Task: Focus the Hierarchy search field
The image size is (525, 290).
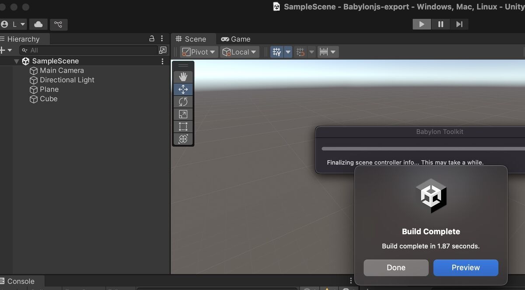Action: (88, 50)
